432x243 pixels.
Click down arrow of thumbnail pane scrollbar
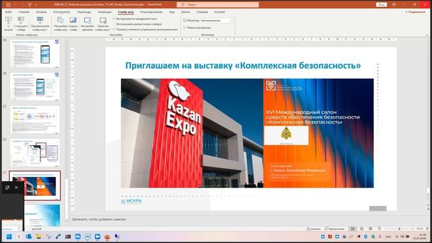(66, 224)
